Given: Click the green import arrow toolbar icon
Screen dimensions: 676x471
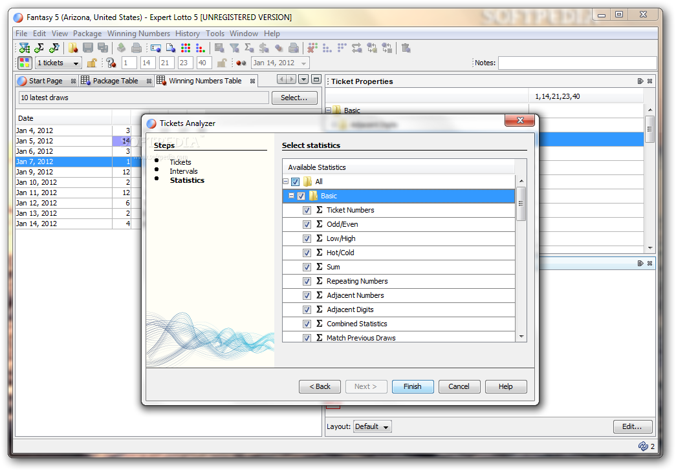Looking at the screenshot, I should click(x=121, y=48).
